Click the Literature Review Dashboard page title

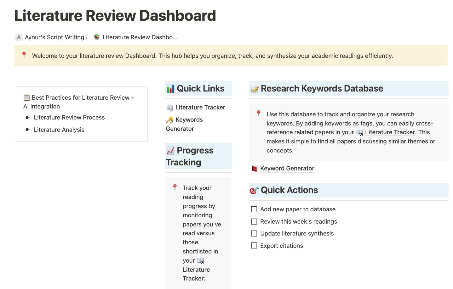click(x=115, y=16)
